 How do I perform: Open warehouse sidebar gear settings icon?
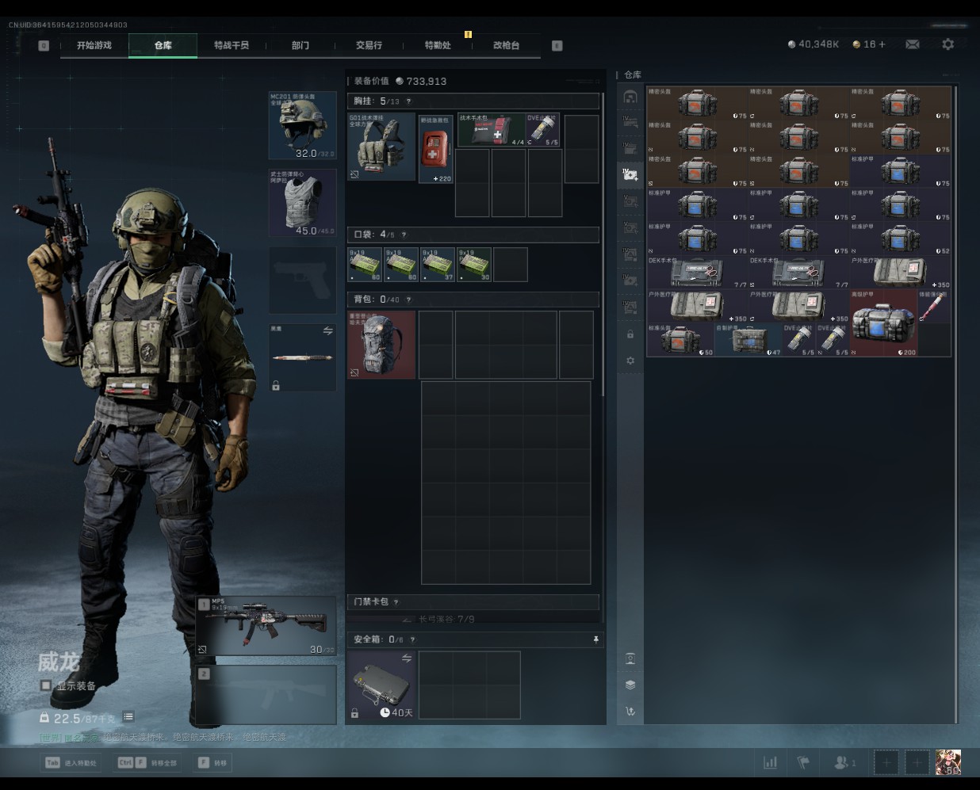point(630,361)
